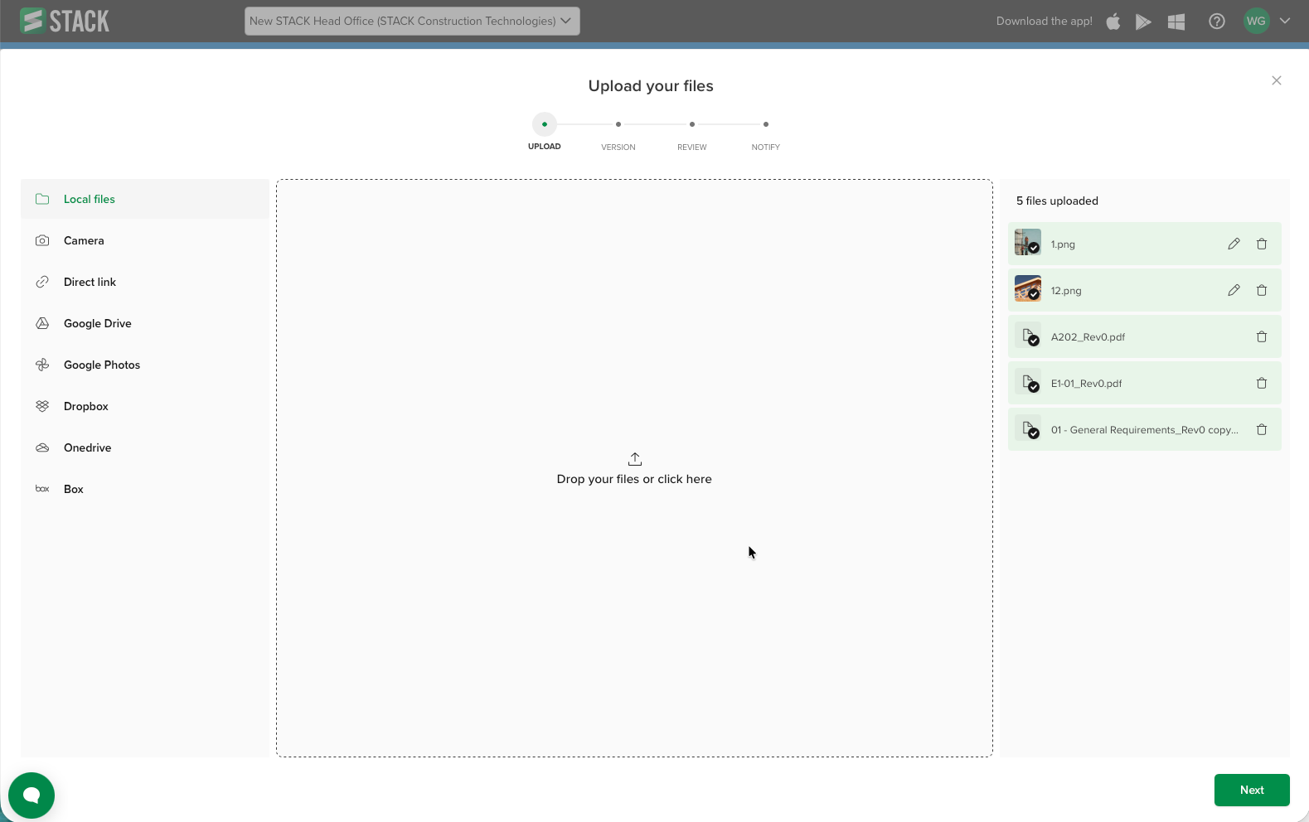Open the chat support bubble
1309x822 pixels.
click(32, 795)
